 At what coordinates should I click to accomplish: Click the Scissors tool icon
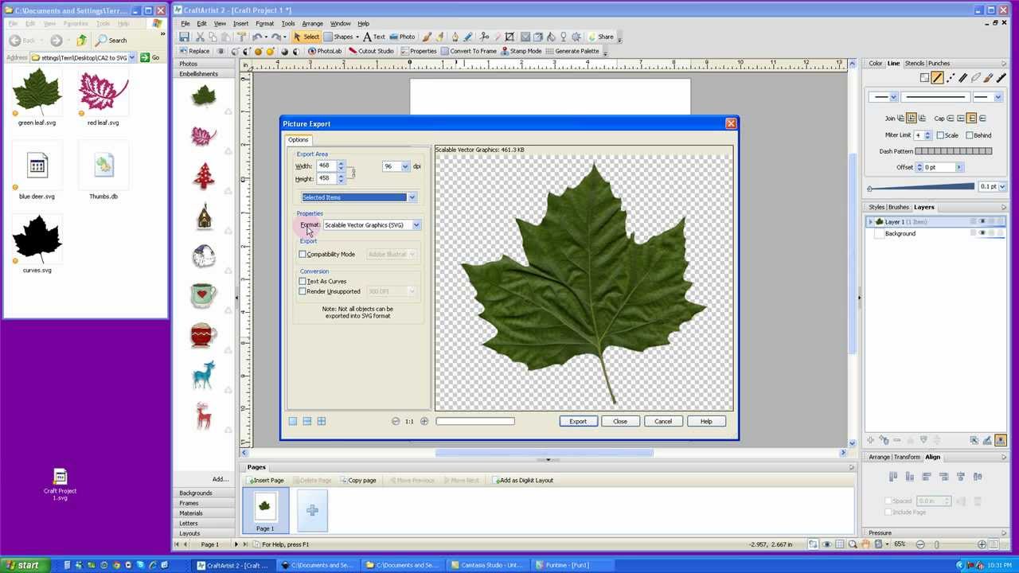point(483,37)
